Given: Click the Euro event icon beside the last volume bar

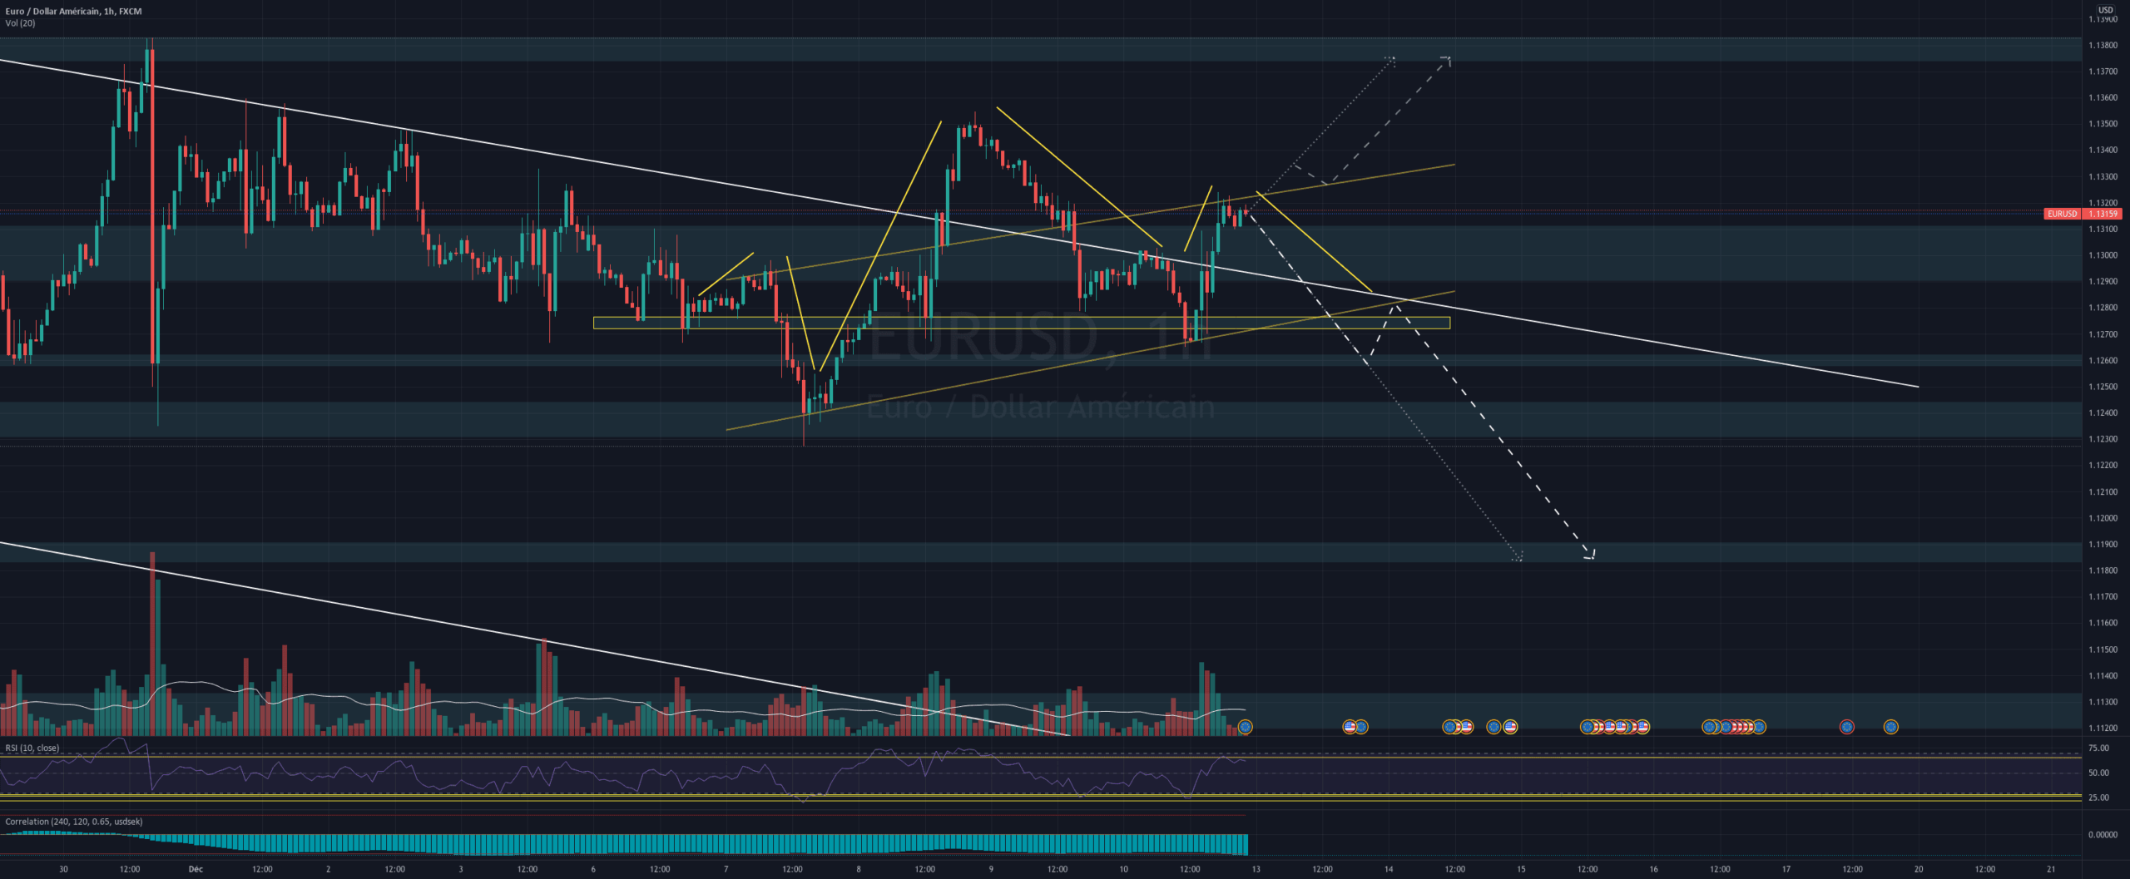Looking at the screenshot, I should point(1245,727).
